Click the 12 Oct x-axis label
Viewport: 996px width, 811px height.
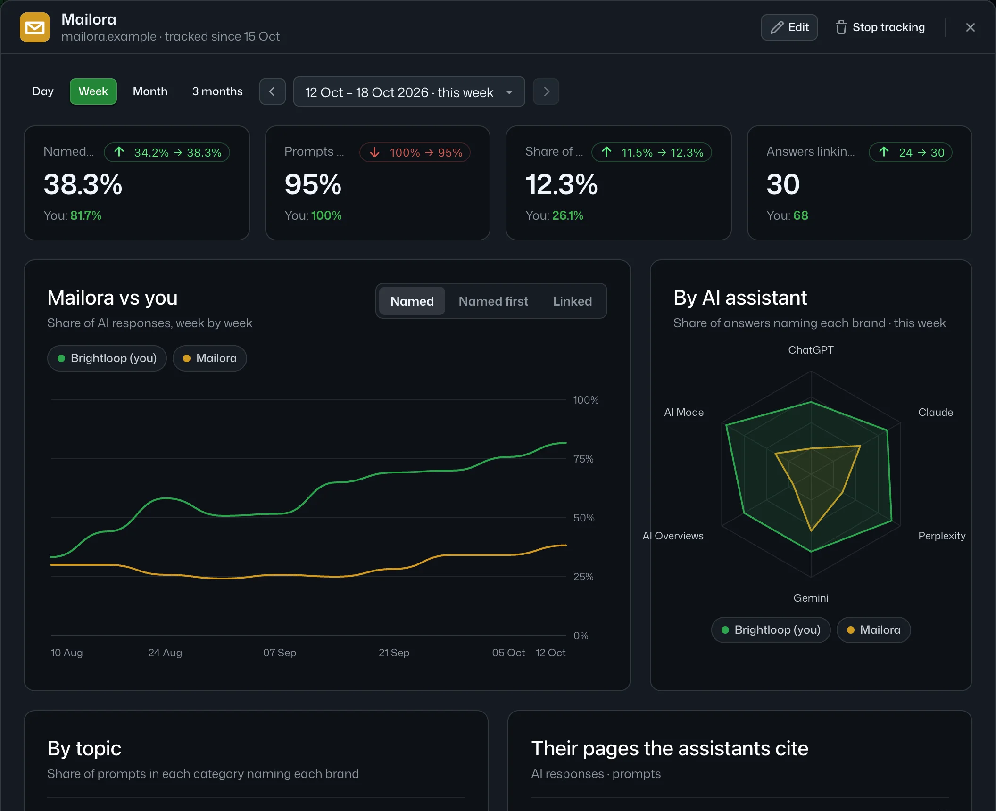click(551, 653)
